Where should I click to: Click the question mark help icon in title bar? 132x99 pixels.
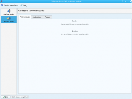[123, 1]
